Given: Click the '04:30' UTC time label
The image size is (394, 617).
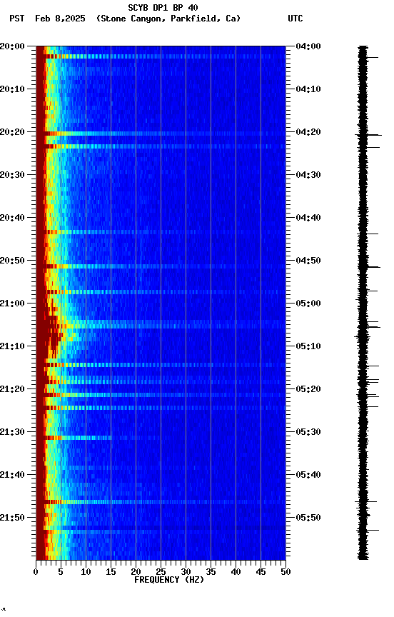Looking at the screenshot, I should [x=308, y=175].
